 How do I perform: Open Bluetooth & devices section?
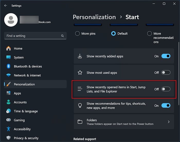pos(35,66)
